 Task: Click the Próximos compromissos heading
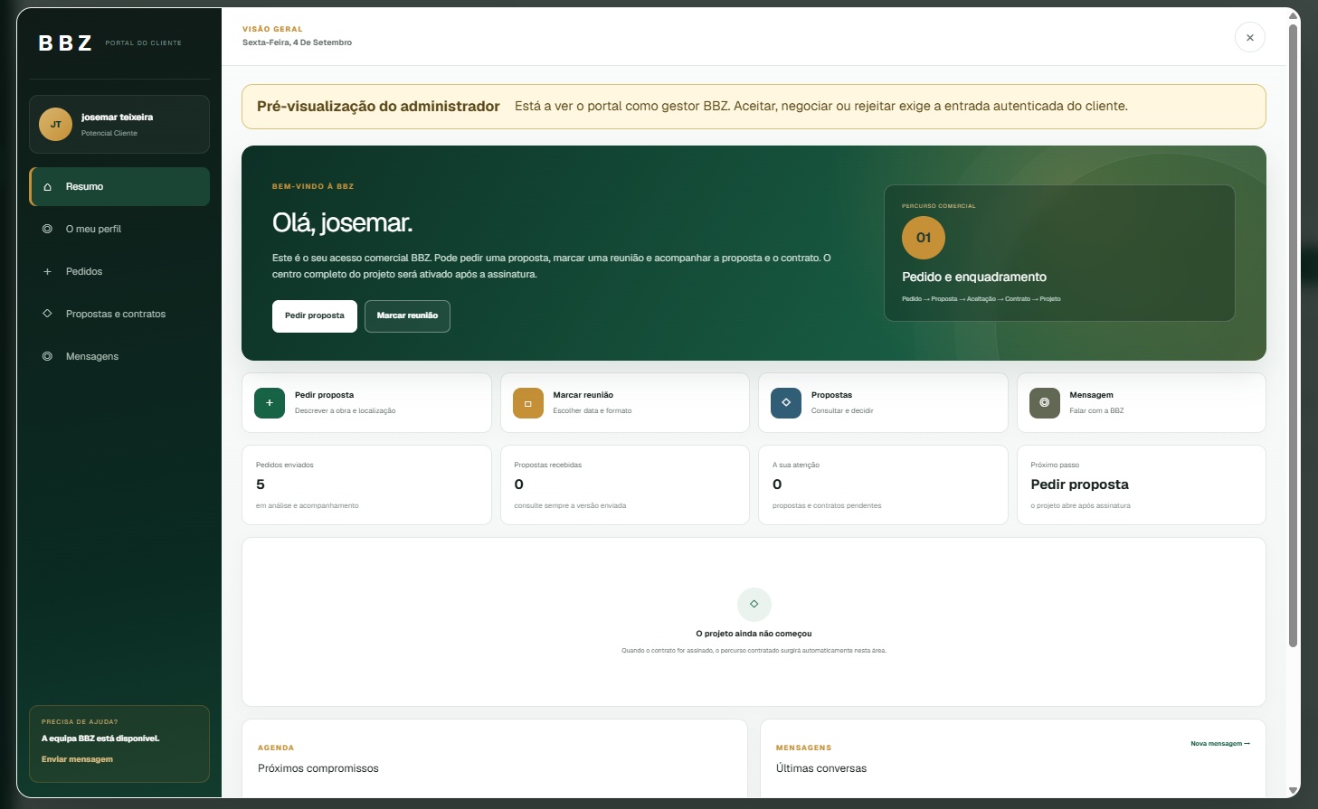(318, 768)
